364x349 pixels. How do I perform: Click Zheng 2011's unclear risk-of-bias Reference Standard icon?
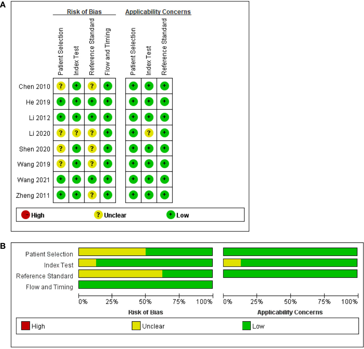click(x=92, y=195)
